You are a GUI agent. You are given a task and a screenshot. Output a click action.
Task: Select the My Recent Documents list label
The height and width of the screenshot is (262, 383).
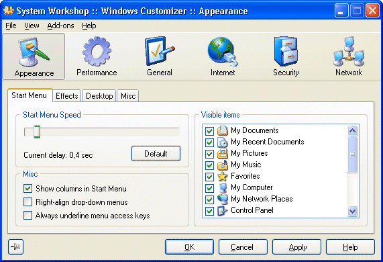(268, 142)
